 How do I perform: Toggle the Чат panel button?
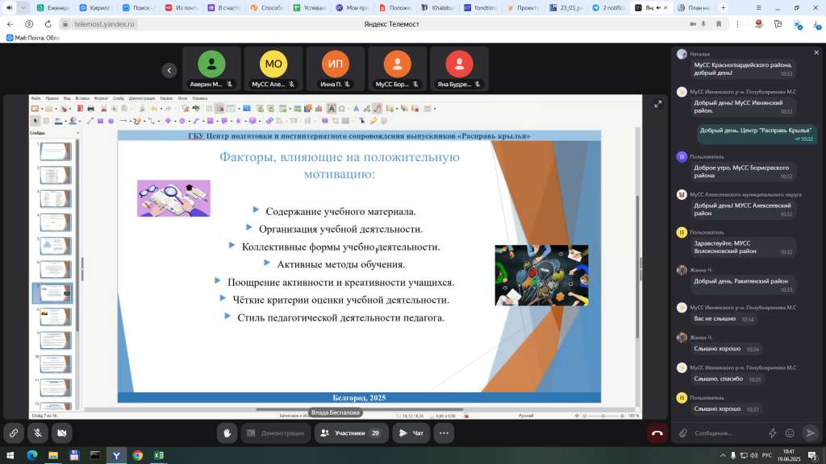click(411, 433)
